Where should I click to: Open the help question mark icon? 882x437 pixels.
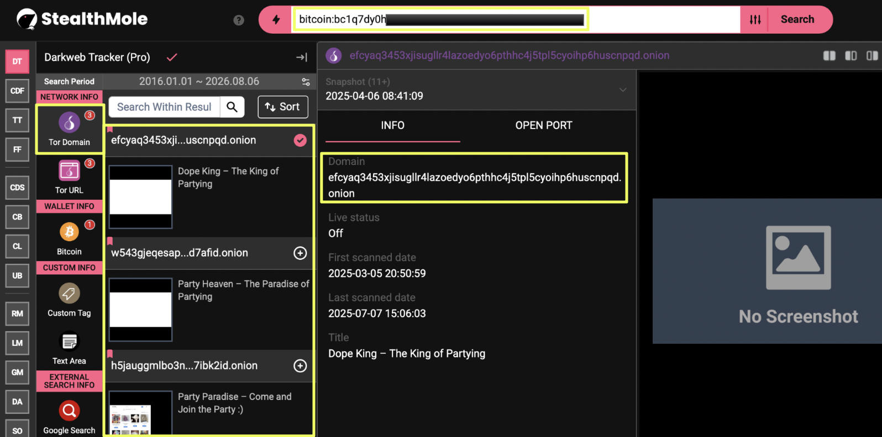239,20
